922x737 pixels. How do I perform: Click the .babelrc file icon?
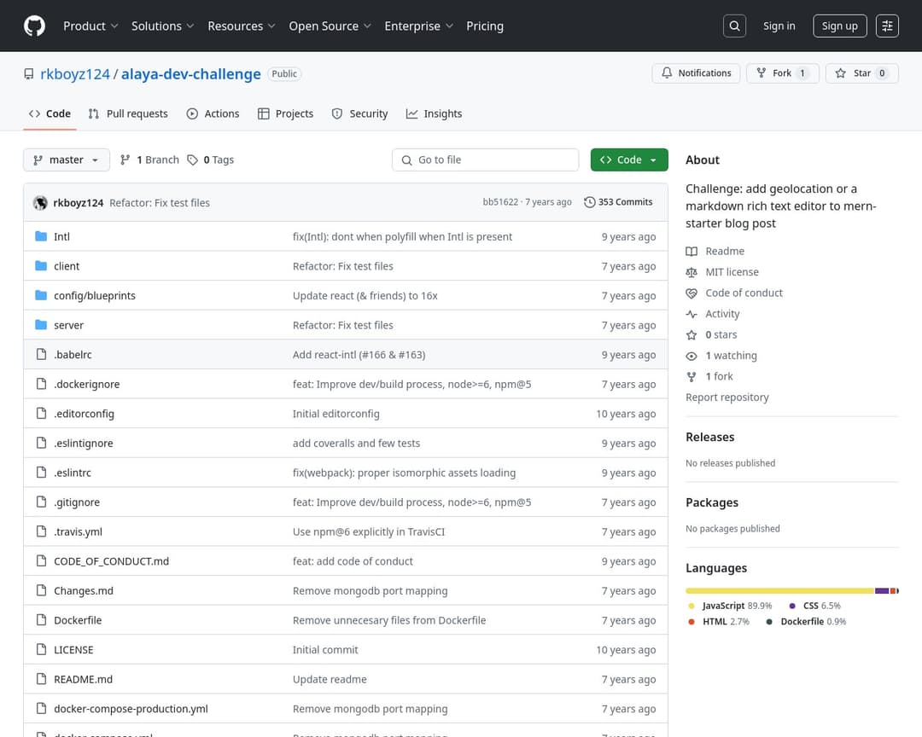(41, 354)
